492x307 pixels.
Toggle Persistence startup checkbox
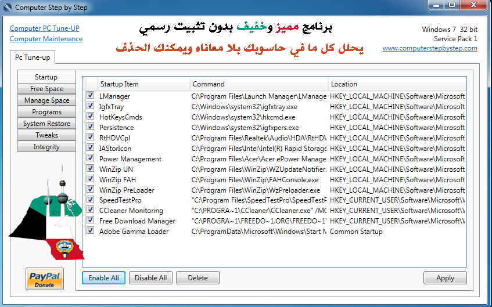click(x=91, y=127)
